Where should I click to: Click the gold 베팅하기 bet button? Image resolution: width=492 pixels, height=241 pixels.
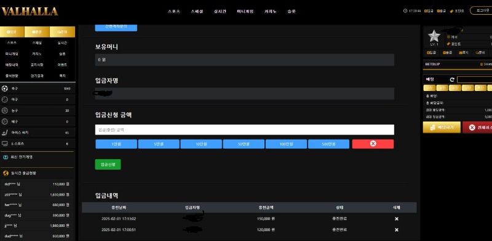(x=442, y=127)
